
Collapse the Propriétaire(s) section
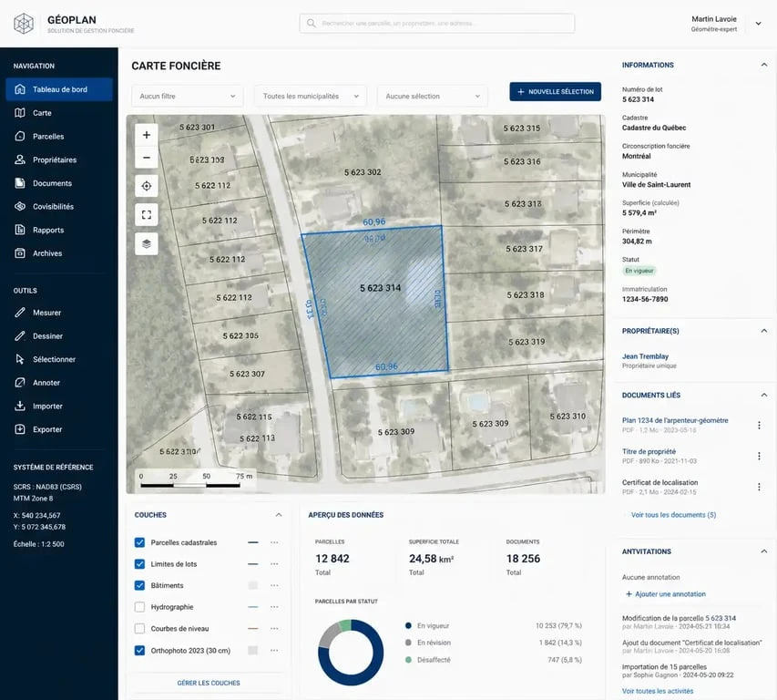point(763,331)
